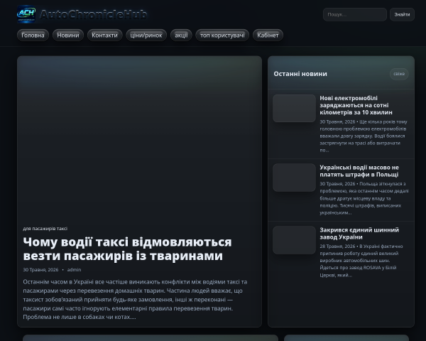
Task: Click the excerpt dated 28 Травня, 2026
Action: click(x=361, y=261)
